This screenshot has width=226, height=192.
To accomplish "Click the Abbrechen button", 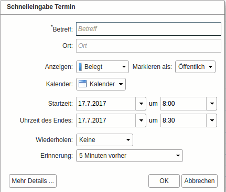I will (199, 181).
